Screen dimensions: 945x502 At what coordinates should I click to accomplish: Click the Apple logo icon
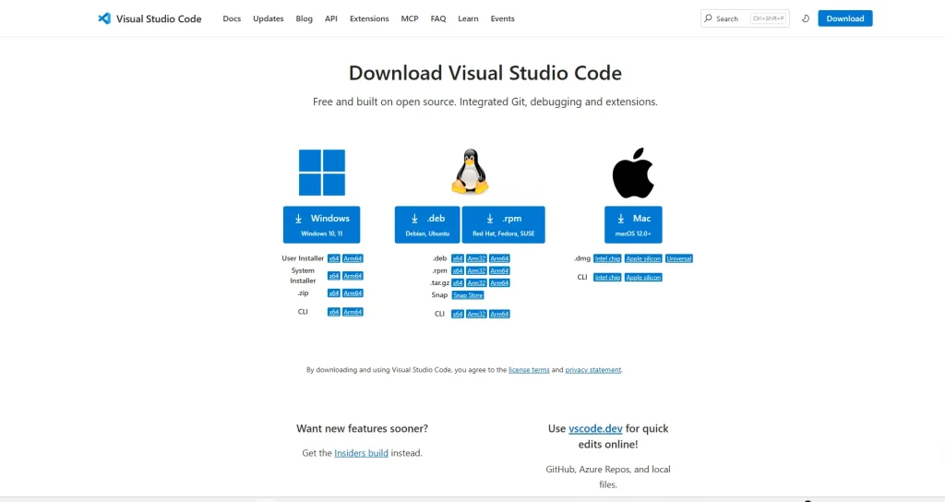click(633, 173)
